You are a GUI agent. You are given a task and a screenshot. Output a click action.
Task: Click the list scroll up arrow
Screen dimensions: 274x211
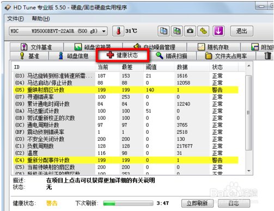[x=249, y=66]
